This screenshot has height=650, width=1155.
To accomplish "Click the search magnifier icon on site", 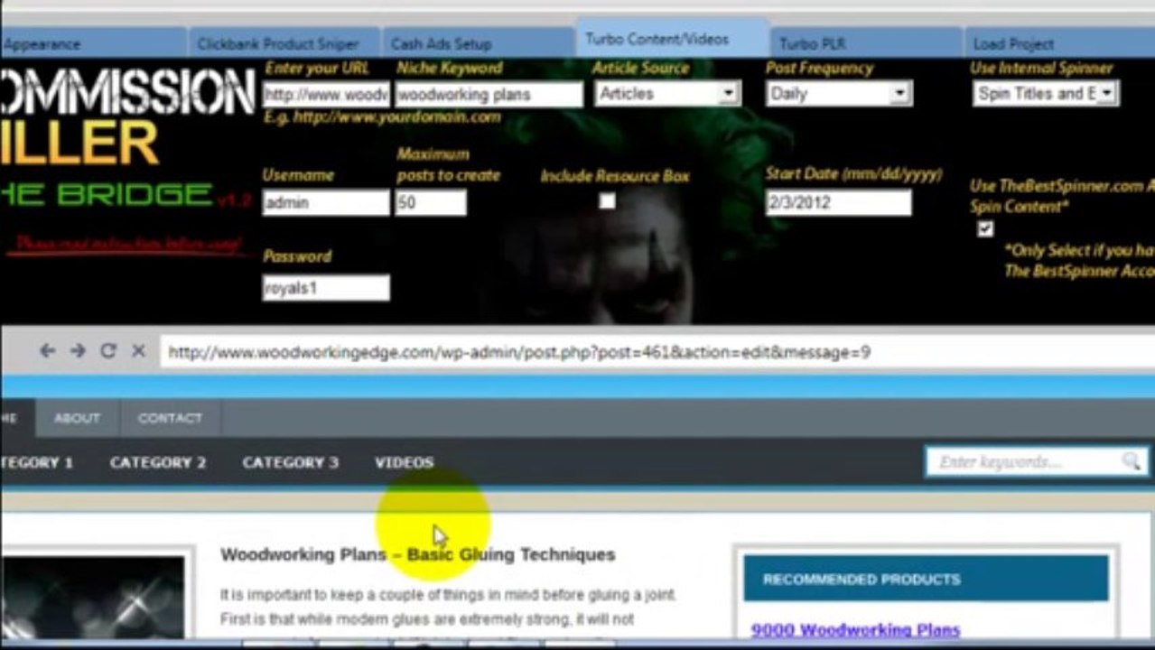I will click(1131, 461).
